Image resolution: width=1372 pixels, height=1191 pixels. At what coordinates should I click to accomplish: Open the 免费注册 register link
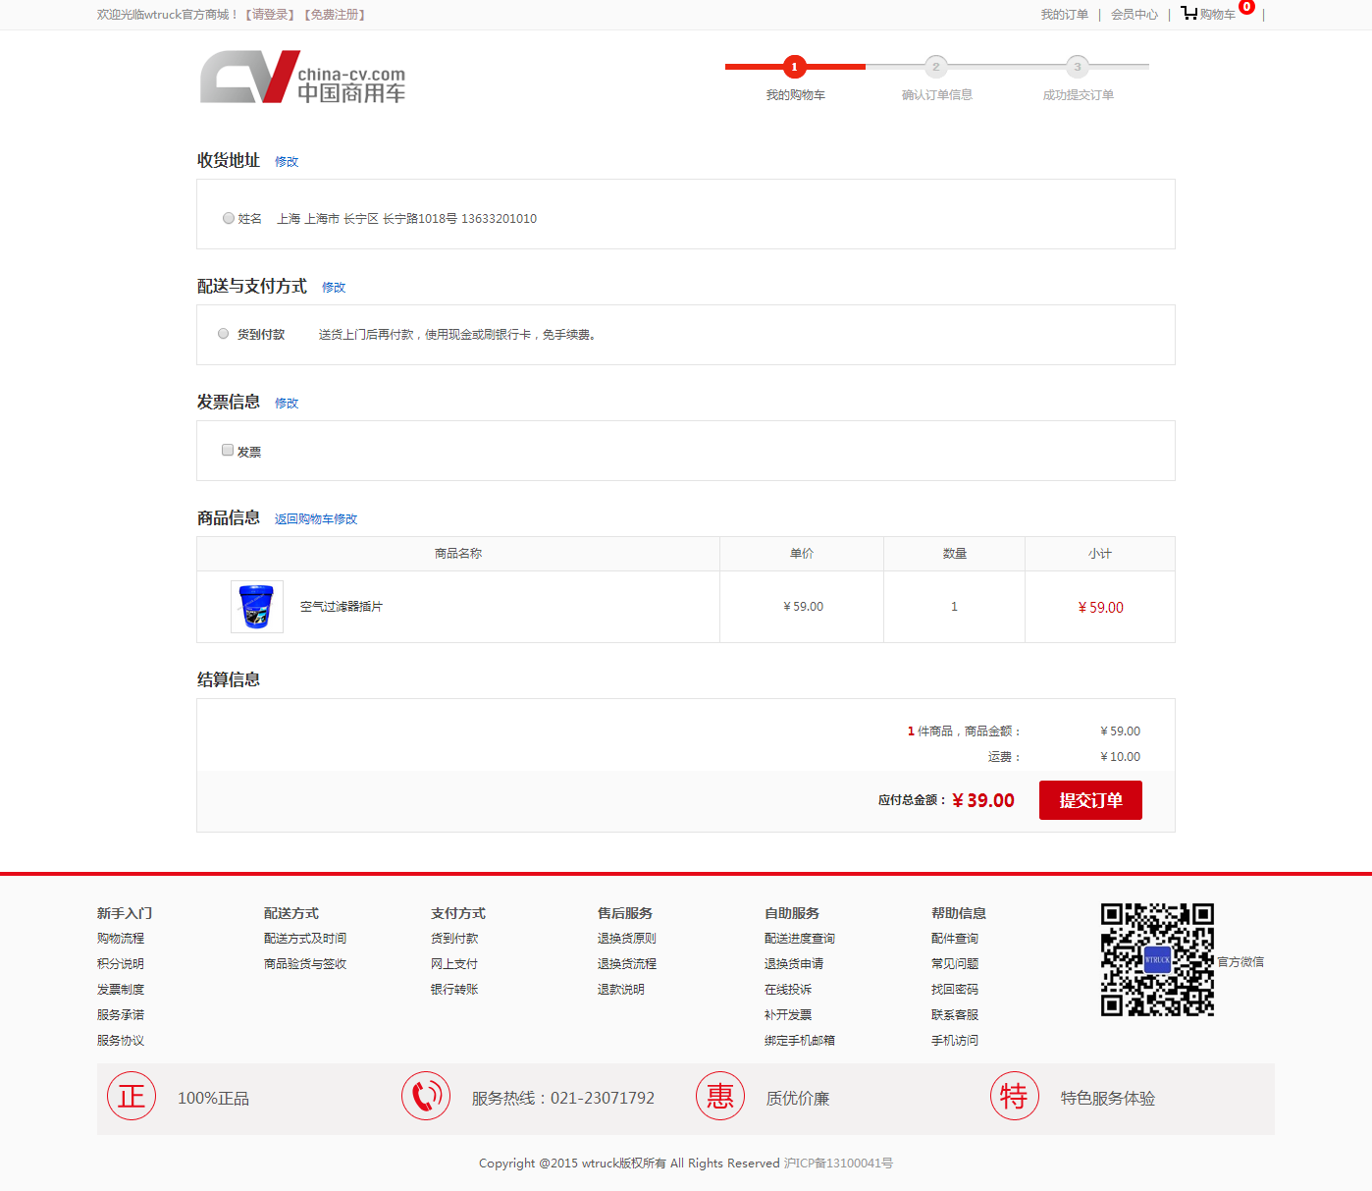pos(336,15)
